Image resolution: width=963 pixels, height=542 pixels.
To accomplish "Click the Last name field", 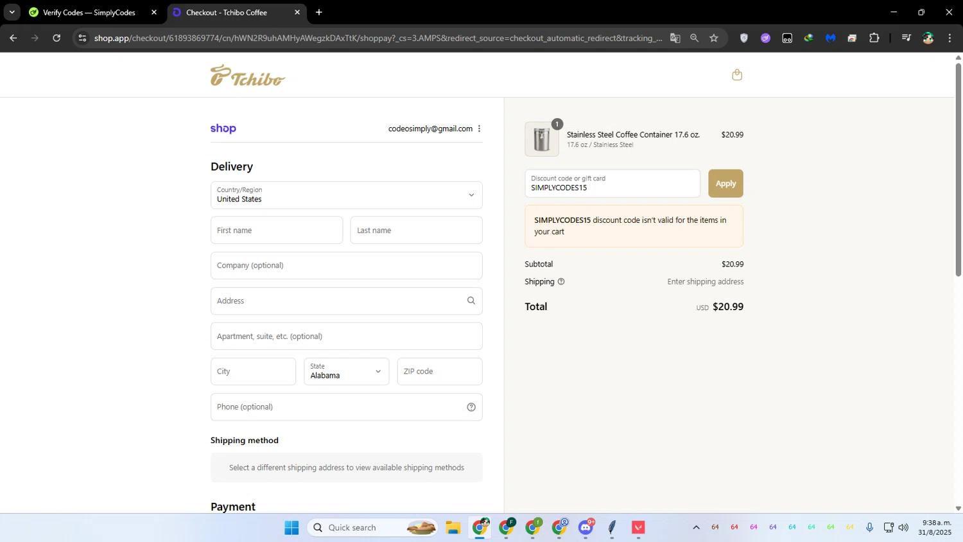I will 417,231.
